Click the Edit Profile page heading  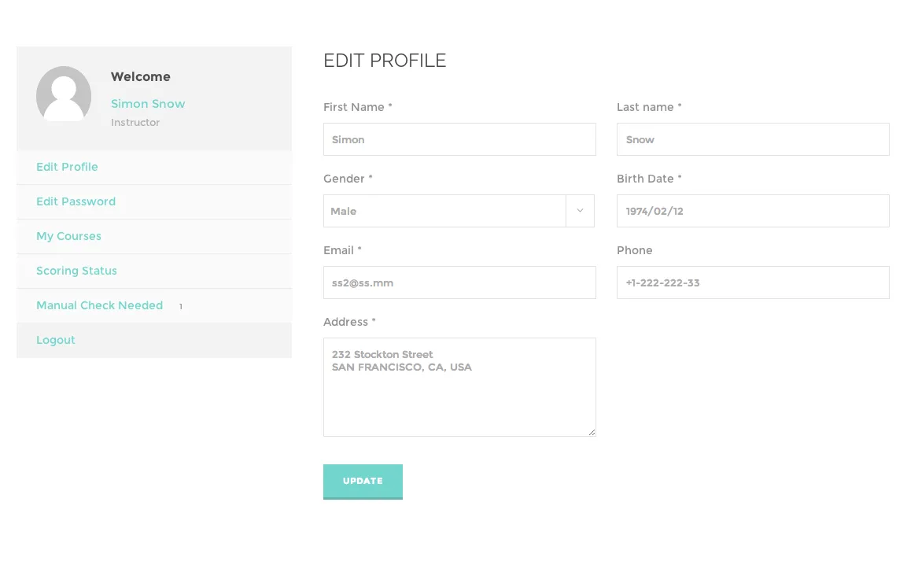385,61
